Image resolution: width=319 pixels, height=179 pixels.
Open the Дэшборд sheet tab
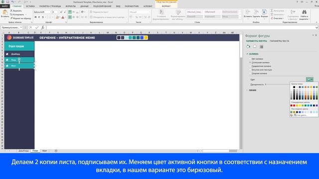tap(23, 151)
